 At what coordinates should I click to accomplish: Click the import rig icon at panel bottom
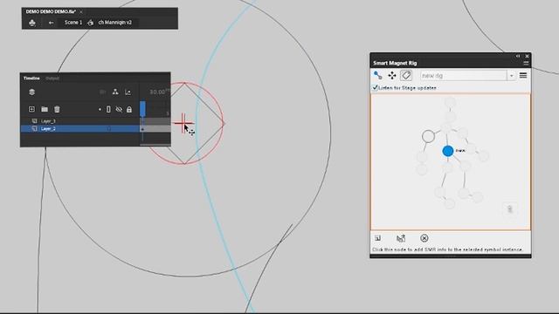pos(401,238)
